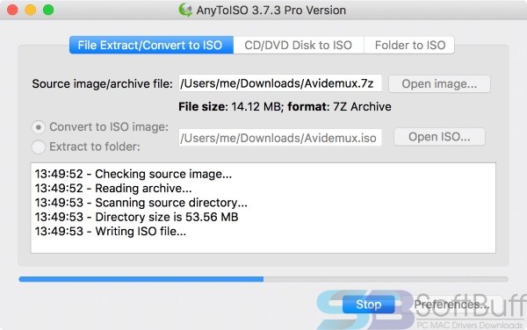Select the File Extract/Convert to ISO tab
This screenshot has width=527, height=330.
click(151, 45)
